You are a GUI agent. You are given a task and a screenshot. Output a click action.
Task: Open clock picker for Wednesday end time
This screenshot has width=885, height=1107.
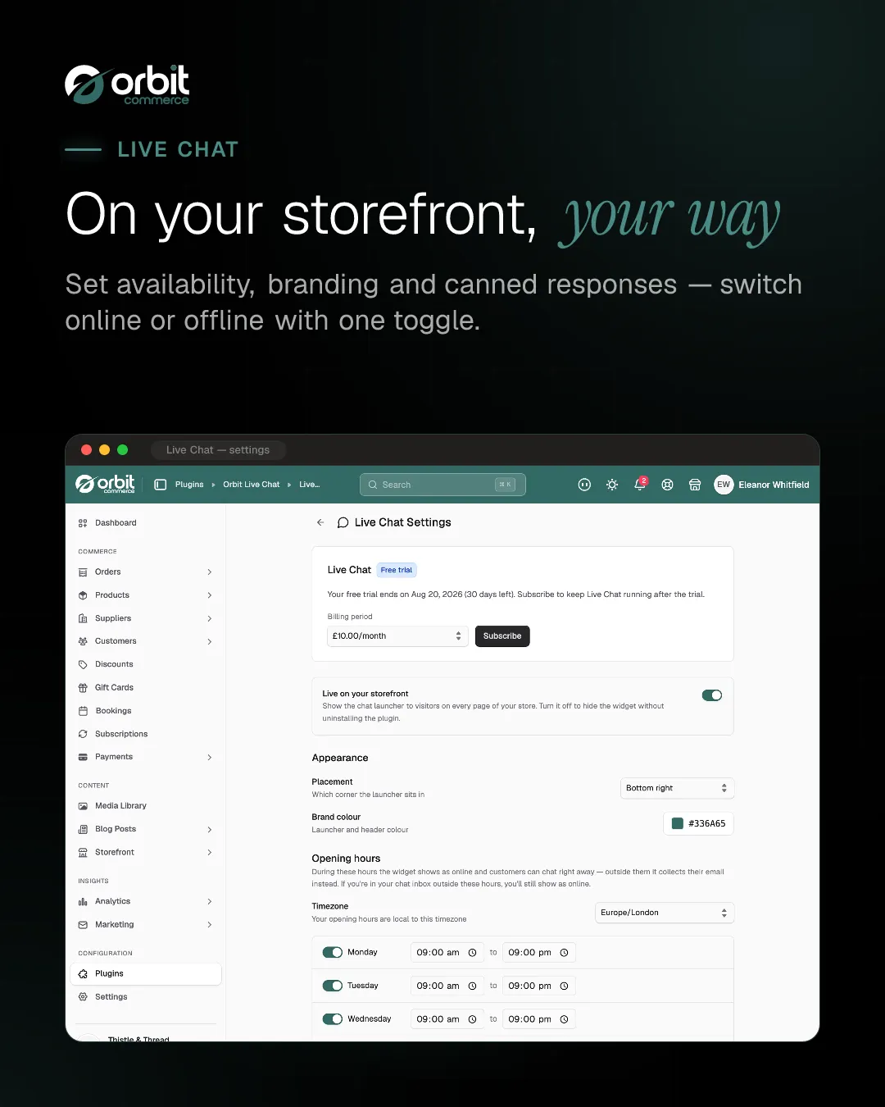[x=564, y=1019]
